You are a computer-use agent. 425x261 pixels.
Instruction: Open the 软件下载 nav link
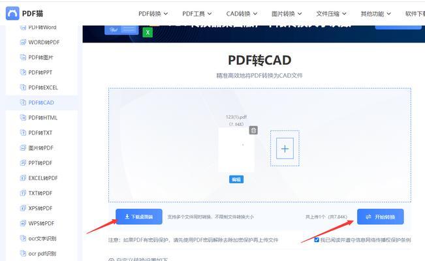coord(415,14)
